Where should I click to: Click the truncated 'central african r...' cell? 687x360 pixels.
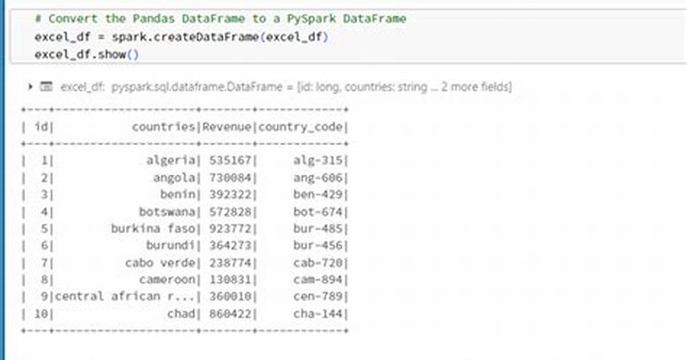coord(125,296)
